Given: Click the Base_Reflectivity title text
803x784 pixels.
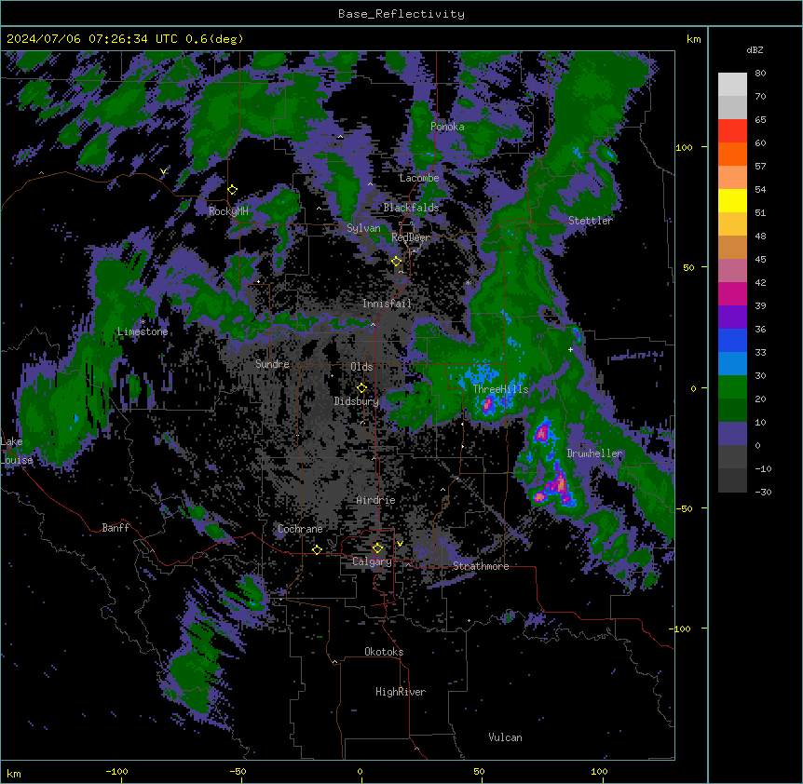Looking at the screenshot, I should point(401,14).
